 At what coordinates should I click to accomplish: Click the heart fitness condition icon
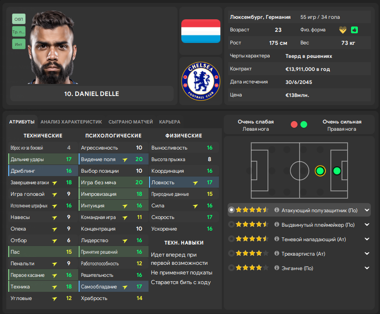(x=343, y=30)
